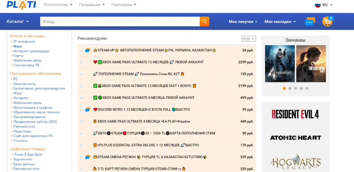
Task: Toggle checkmark for XBOX GAME PASS 4 МЕСЯЦА 499 руб. row
Action: coord(81,98)
